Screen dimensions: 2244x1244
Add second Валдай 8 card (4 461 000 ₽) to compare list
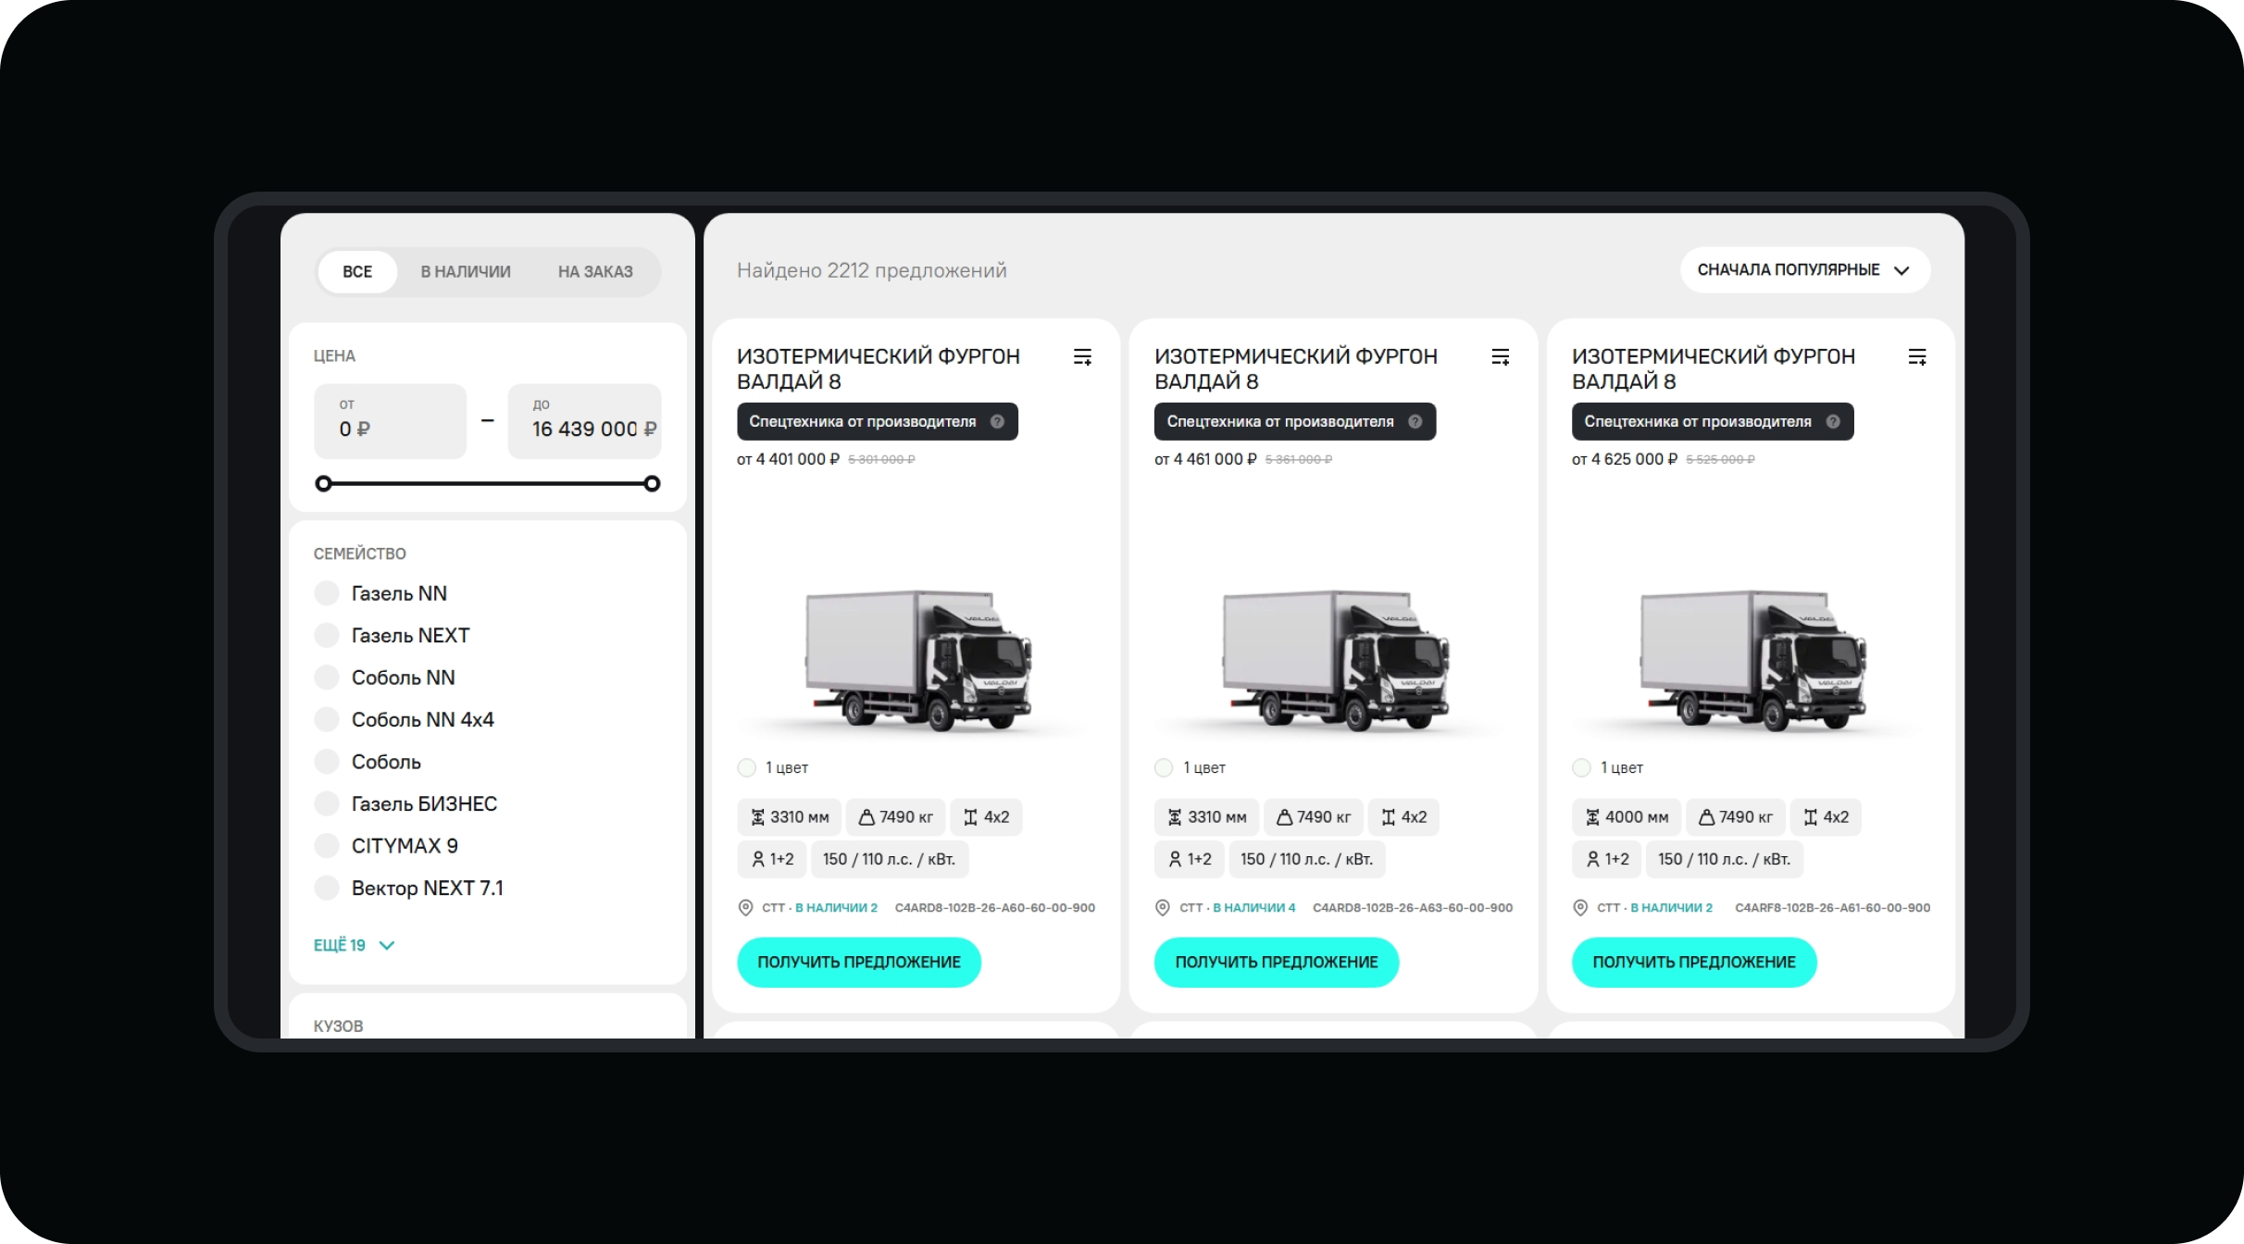click(1501, 357)
